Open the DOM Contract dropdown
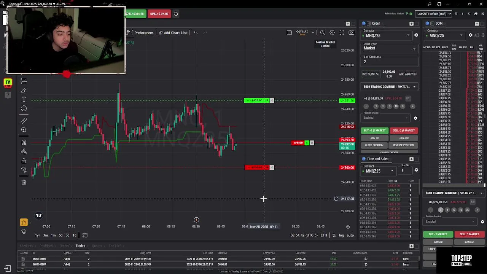The image size is (487, 274). click(445, 35)
